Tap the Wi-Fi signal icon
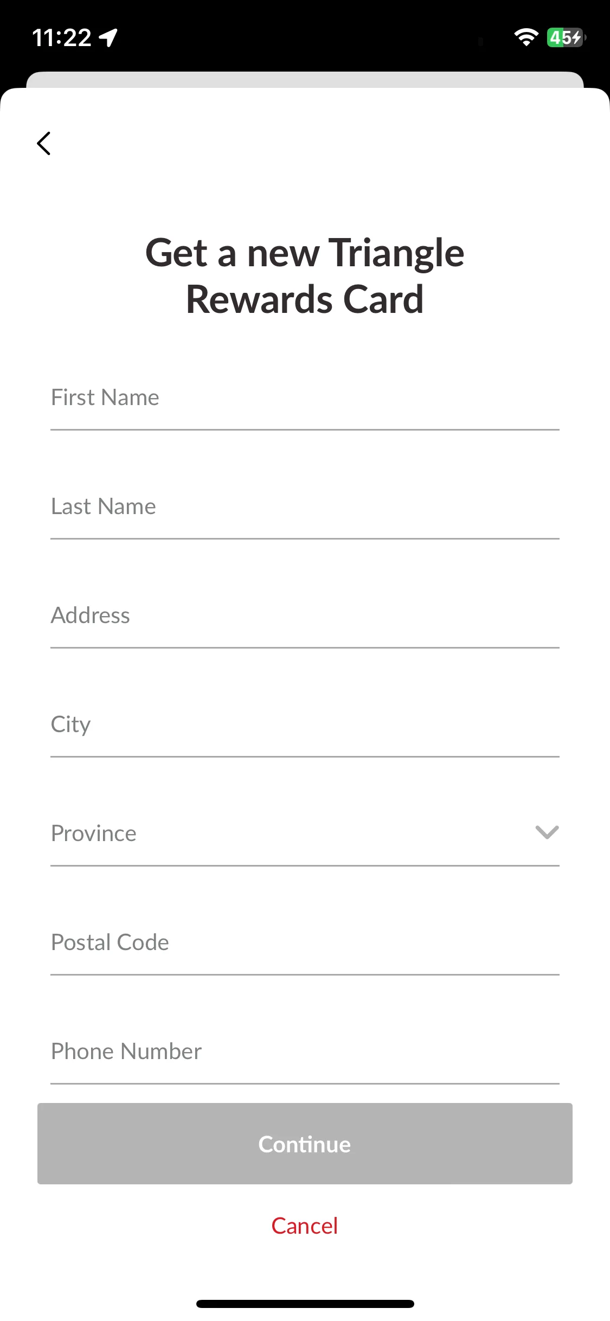610x1321 pixels. pyautogui.click(x=526, y=37)
